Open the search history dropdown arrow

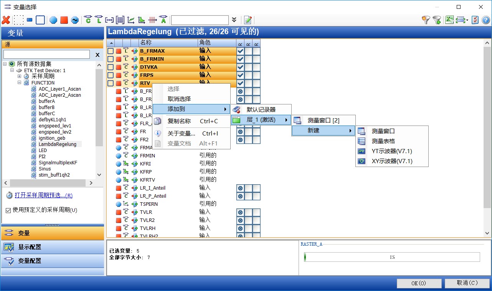pos(234,20)
